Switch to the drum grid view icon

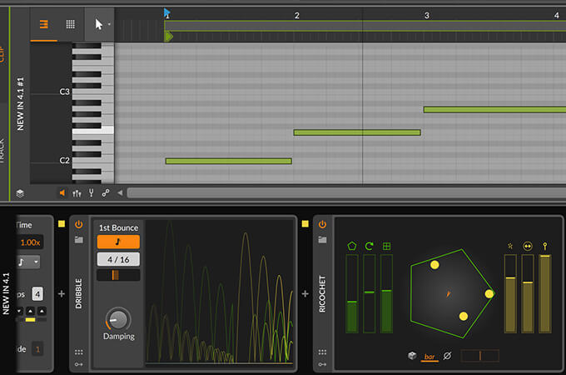pyautogui.click(x=71, y=24)
